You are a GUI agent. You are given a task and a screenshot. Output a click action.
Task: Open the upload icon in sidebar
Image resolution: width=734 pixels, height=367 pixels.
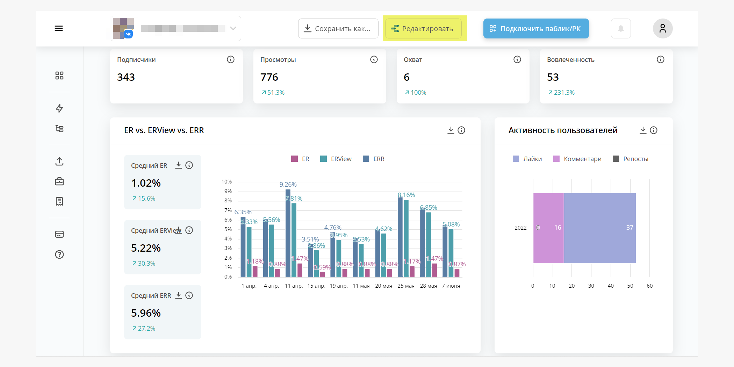[x=59, y=161]
